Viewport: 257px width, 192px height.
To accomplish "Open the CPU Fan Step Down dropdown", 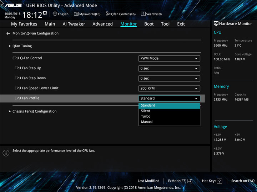I will (169, 78).
